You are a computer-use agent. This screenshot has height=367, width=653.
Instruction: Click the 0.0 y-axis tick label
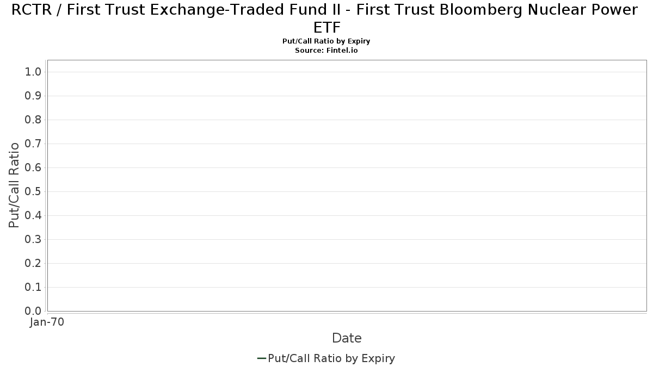coord(33,311)
